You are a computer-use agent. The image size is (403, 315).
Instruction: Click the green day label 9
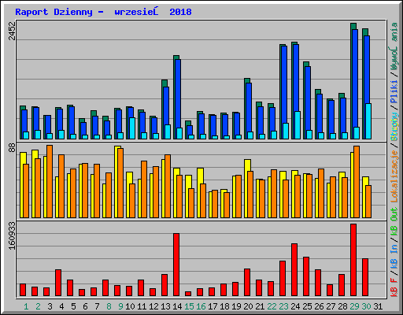(x=120, y=306)
